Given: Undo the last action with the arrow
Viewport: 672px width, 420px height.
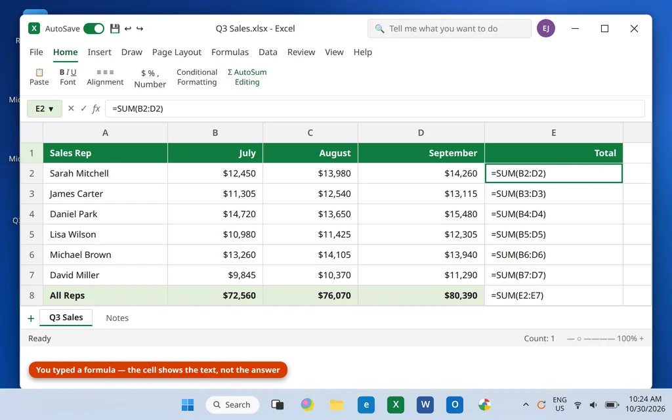Looking at the screenshot, I should coord(128,28).
